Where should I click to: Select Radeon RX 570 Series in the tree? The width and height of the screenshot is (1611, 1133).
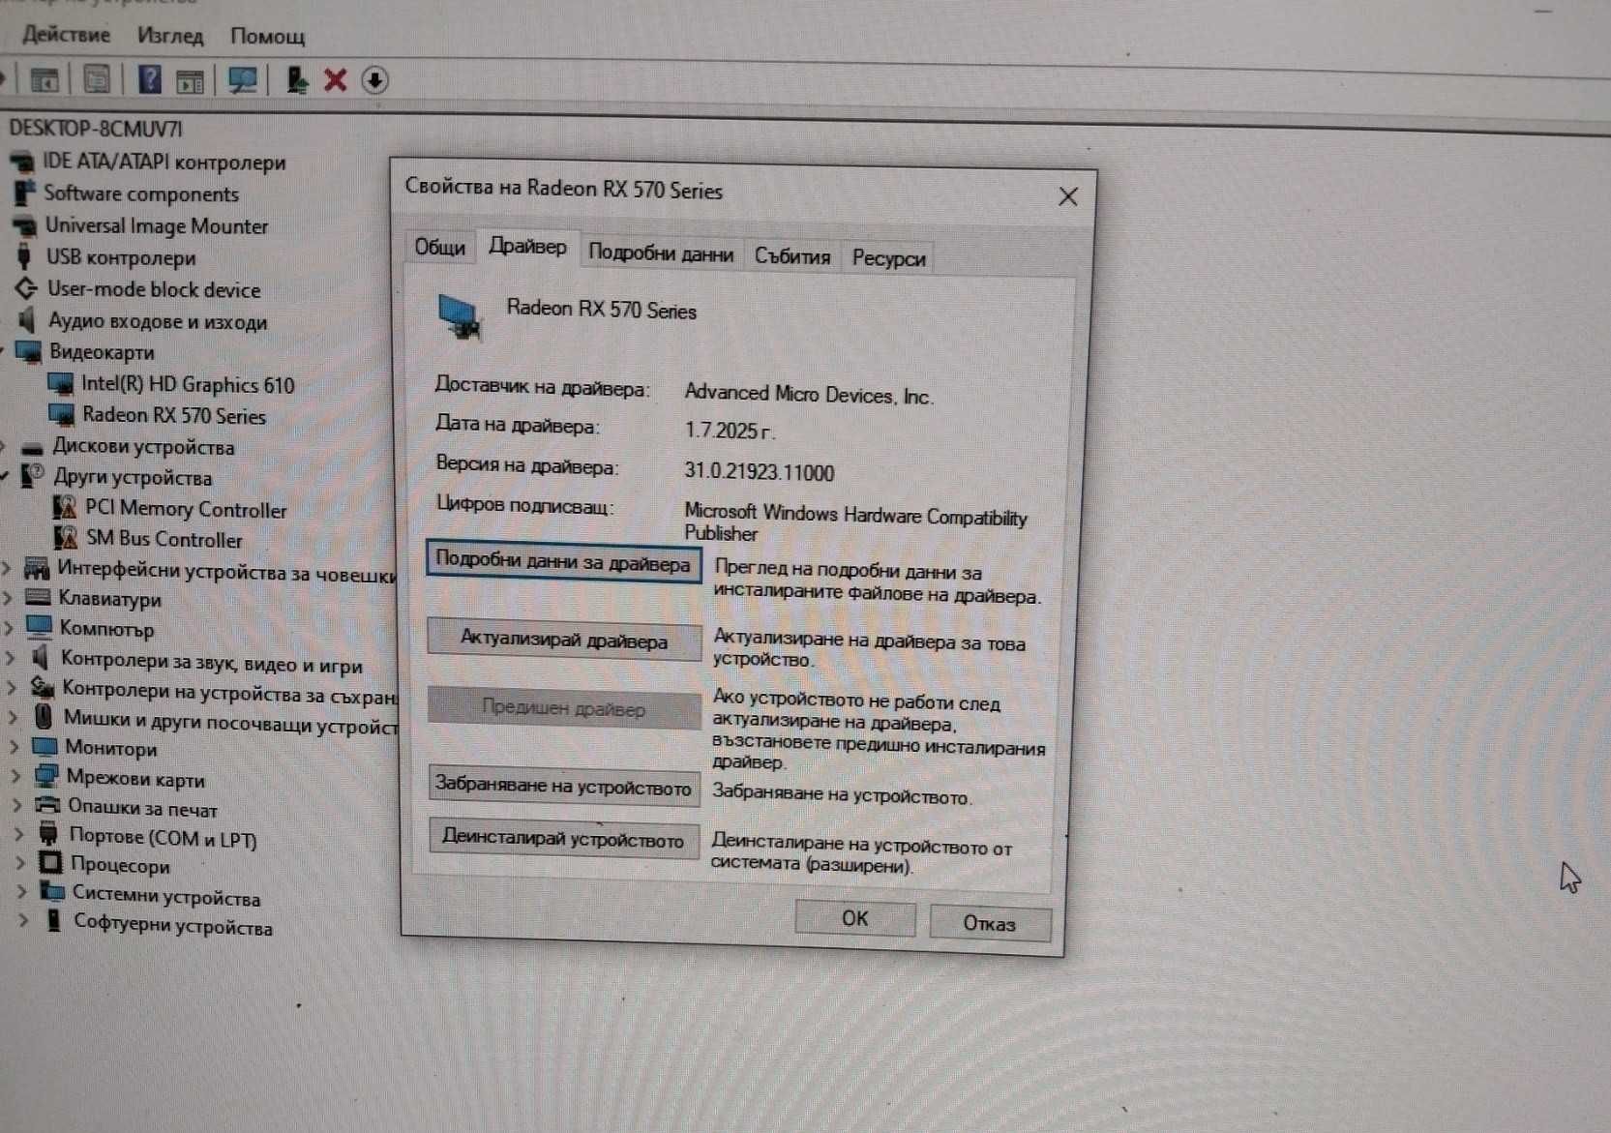[174, 416]
